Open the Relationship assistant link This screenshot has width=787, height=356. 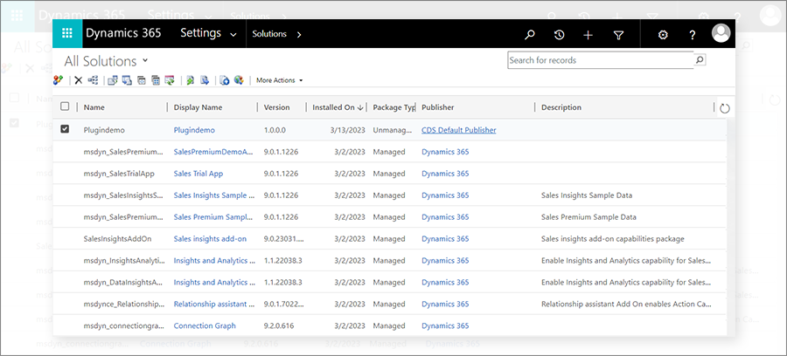(x=215, y=304)
